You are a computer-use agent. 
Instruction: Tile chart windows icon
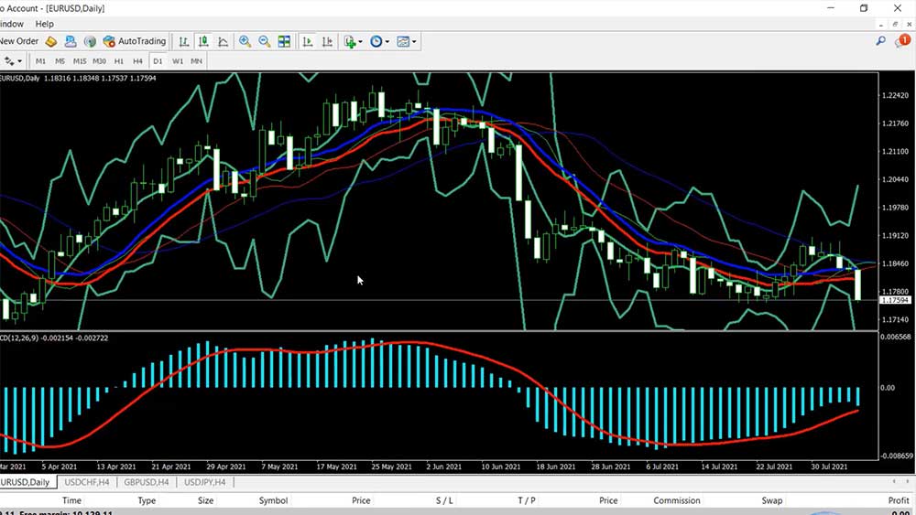click(284, 41)
